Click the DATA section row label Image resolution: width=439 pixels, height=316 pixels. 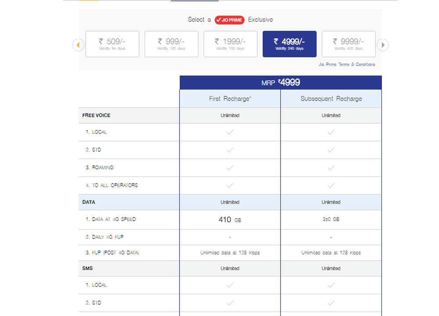[89, 202]
